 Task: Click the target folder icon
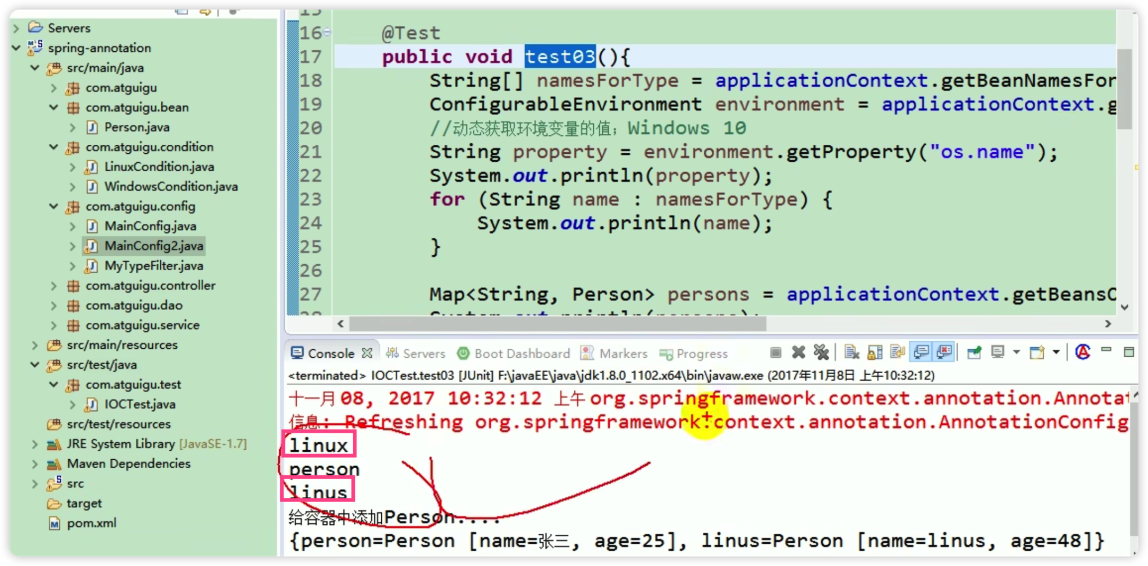[x=54, y=504]
